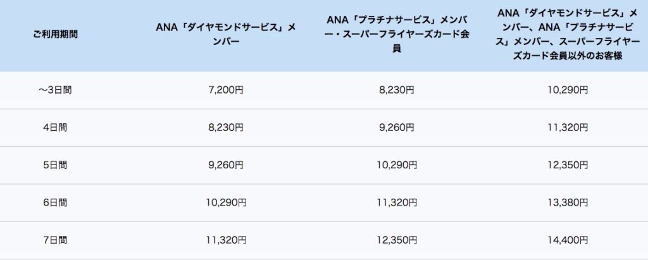Select 9,260円 in the 4日間 row

(x=397, y=127)
